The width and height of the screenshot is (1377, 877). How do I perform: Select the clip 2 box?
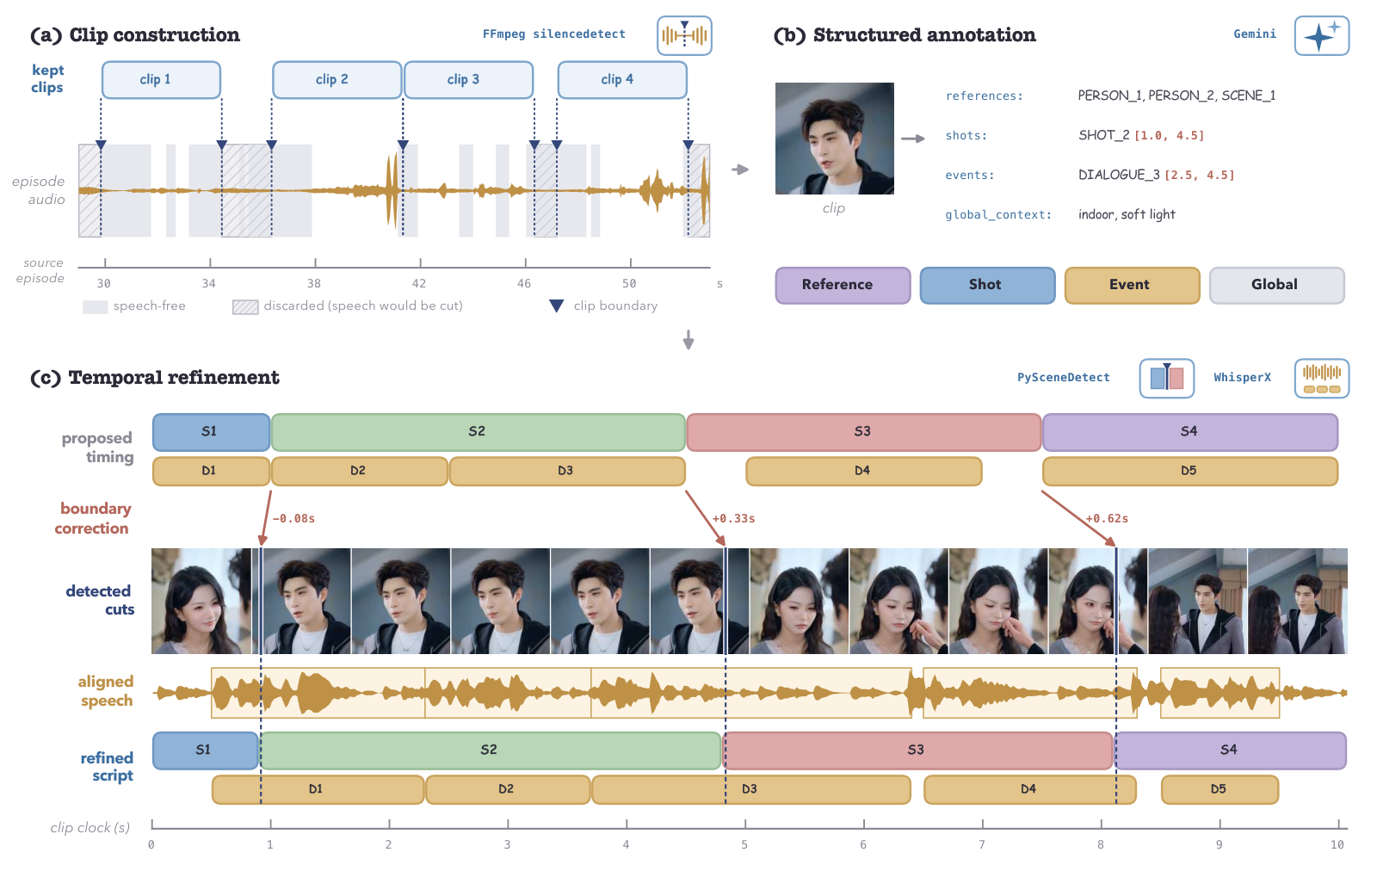337,80
